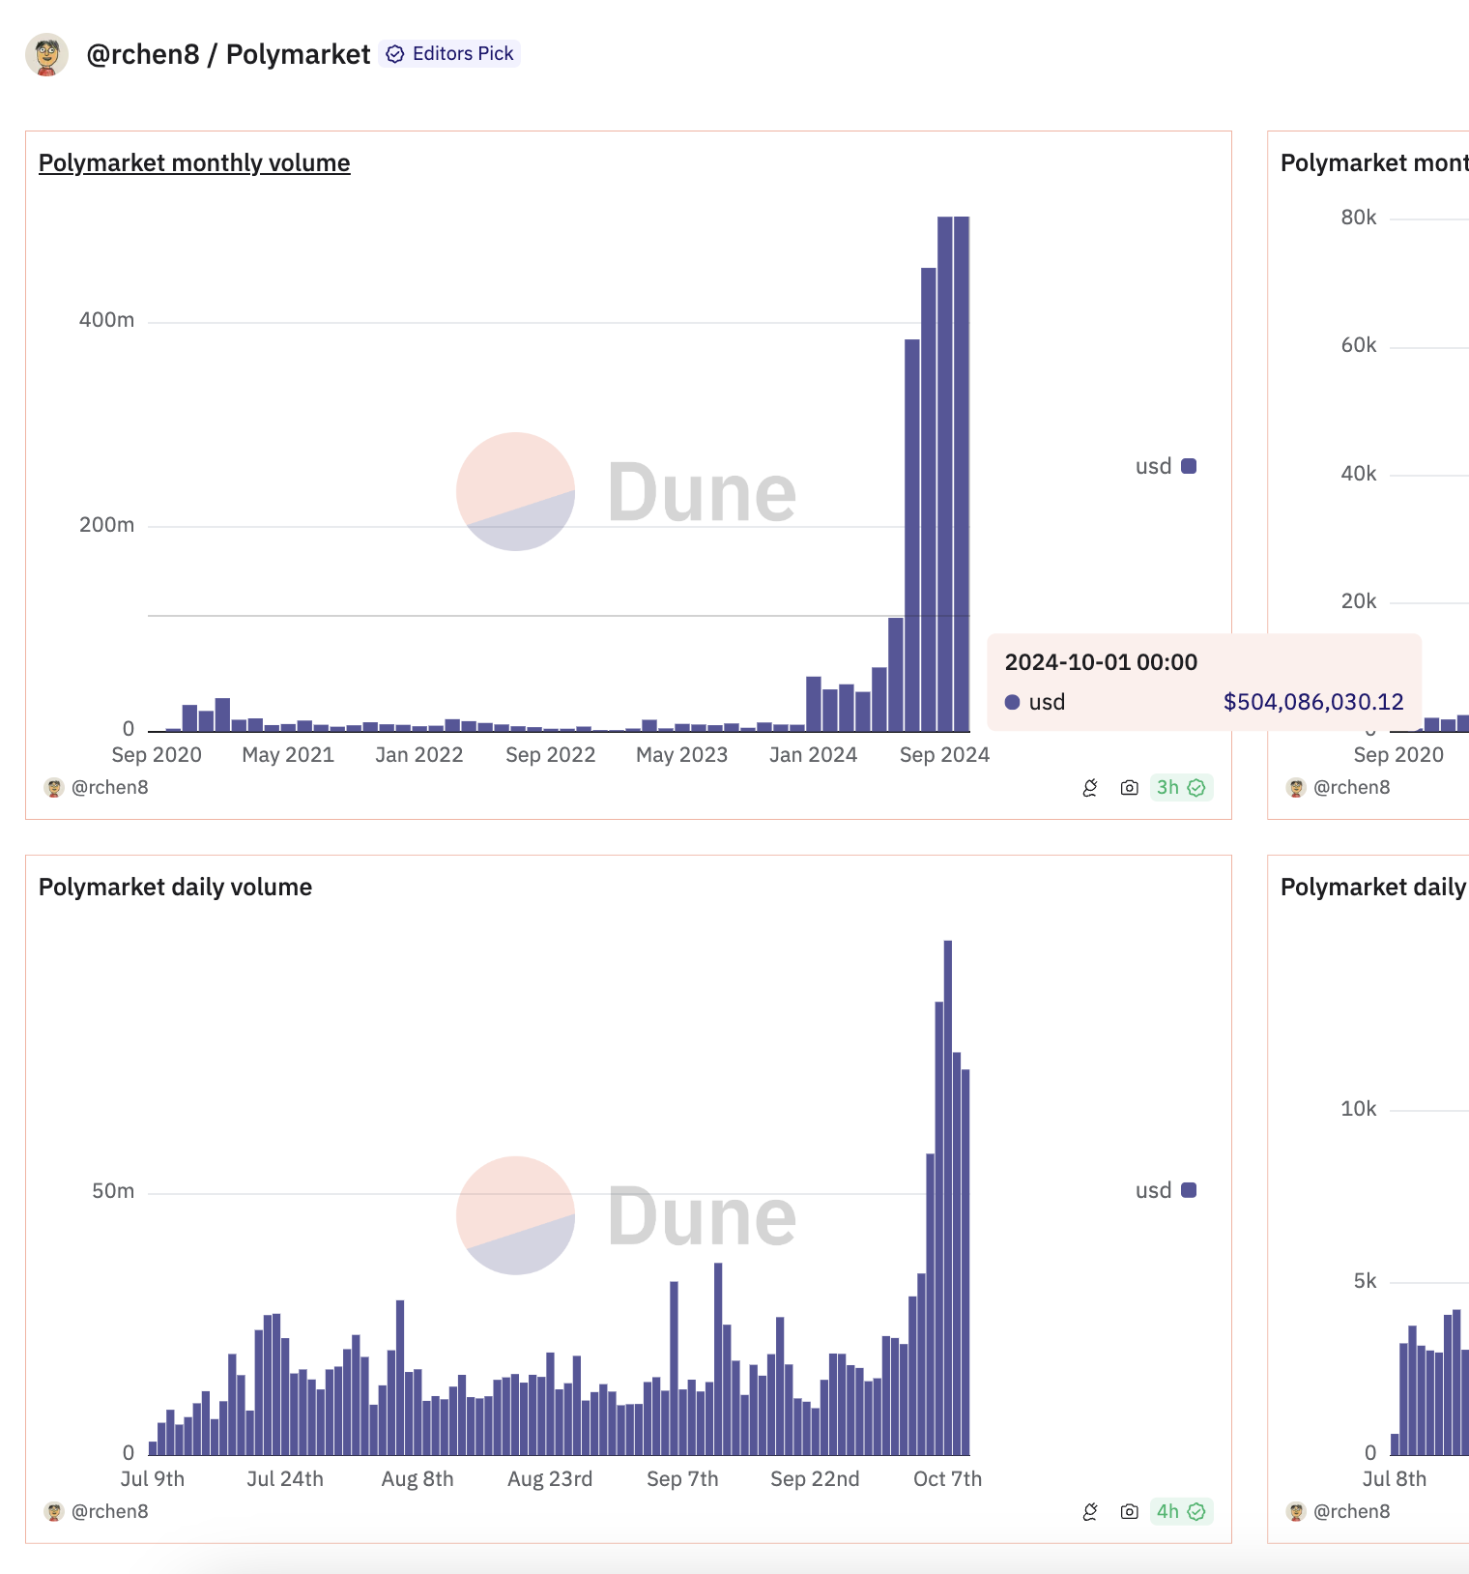The image size is (1469, 1574).
Task: Open the @rchen8 author link under daily volume chart
Action: (x=110, y=1511)
